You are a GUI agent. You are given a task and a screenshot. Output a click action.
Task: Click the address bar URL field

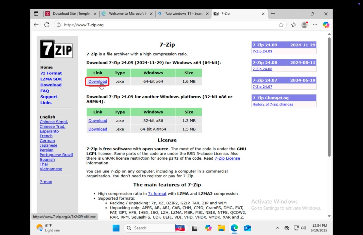pyautogui.click(x=168, y=25)
